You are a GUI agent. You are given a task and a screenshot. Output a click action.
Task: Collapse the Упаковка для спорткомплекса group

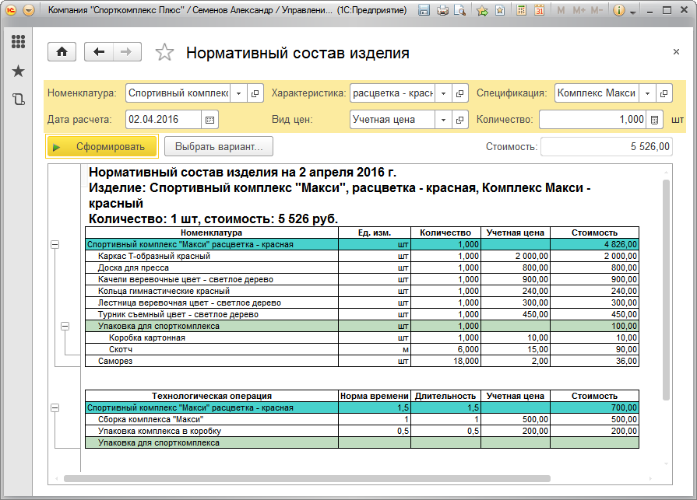pyautogui.click(x=66, y=327)
